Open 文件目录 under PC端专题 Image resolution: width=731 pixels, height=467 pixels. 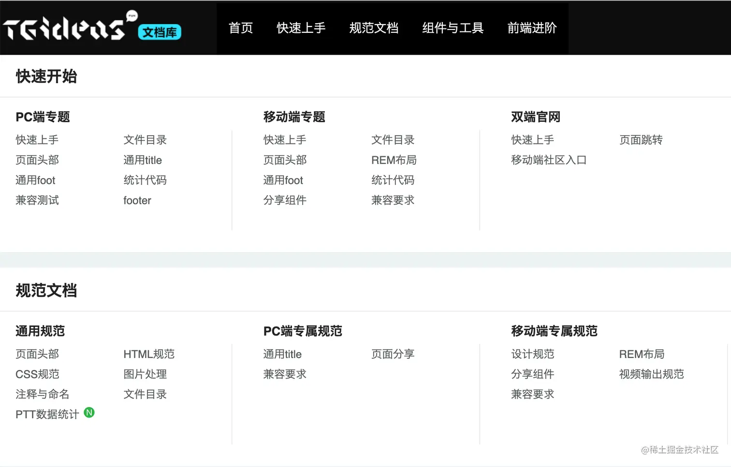(x=145, y=140)
